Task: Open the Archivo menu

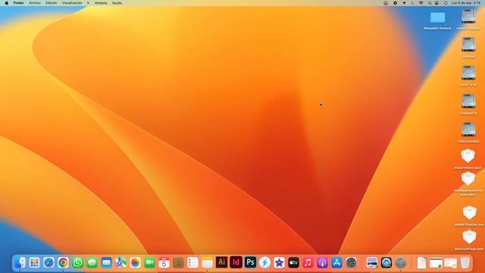Action: point(35,3)
